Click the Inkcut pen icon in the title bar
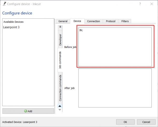Screen dimensions: 158x127 pos(4,4)
